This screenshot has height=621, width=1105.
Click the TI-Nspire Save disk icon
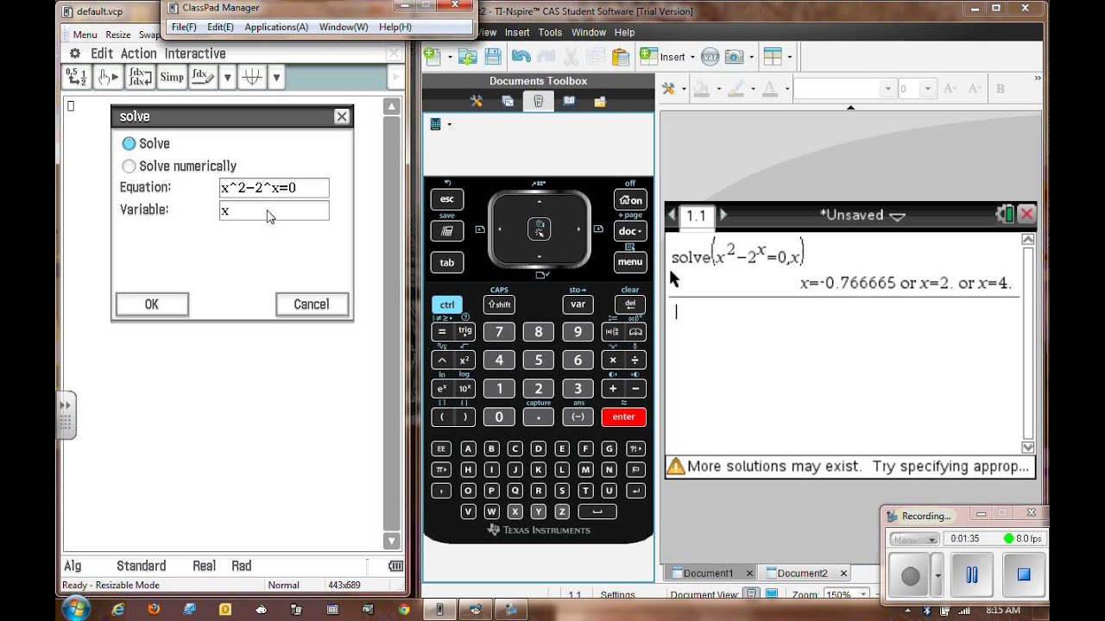click(493, 57)
